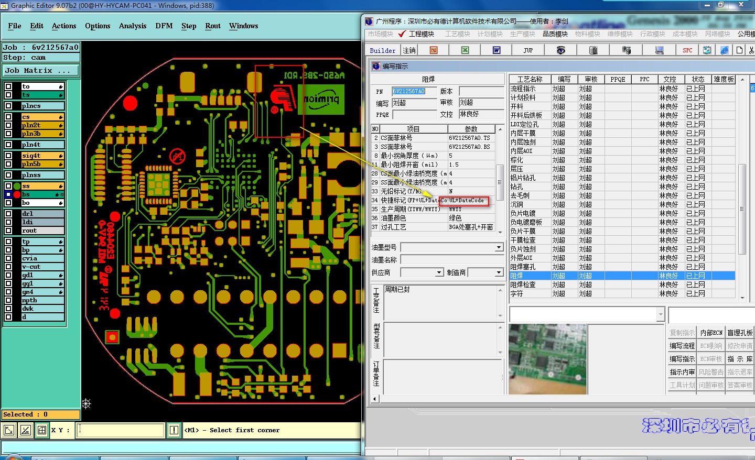Select the 油墨颜色 parameter row

click(x=433, y=218)
